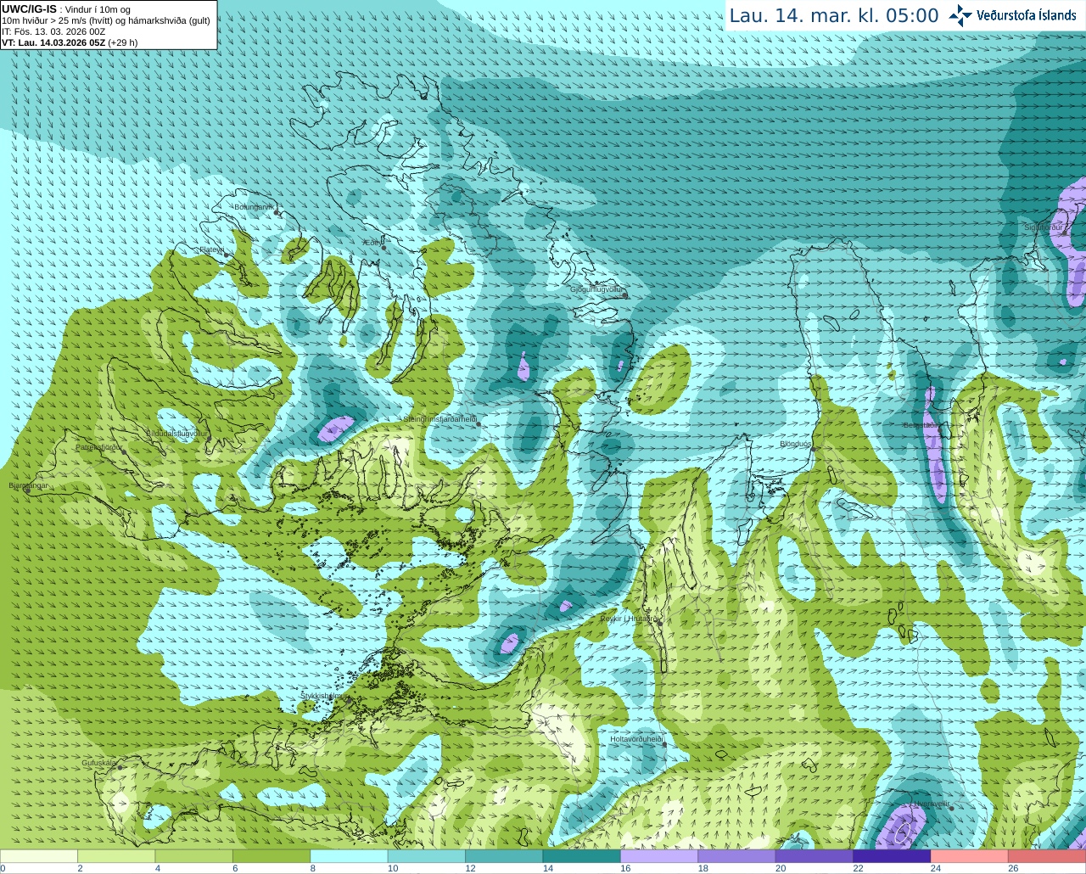Select the Gufuskálar station label
This screenshot has width=1086, height=874.
tap(98, 763)
